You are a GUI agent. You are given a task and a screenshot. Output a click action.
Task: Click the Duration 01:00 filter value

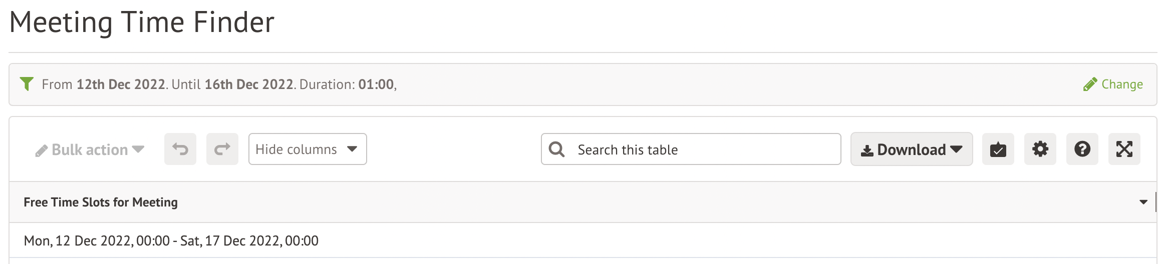(376, 84)
